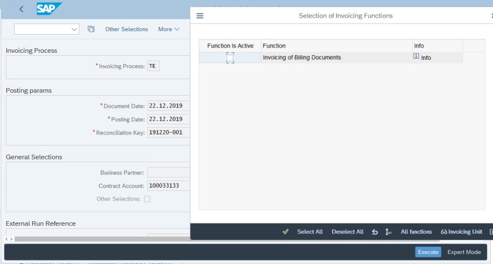Viewport: 493px width, 264px height.
Task: Click the Reconciliation Key field
Action: (169, 133)
